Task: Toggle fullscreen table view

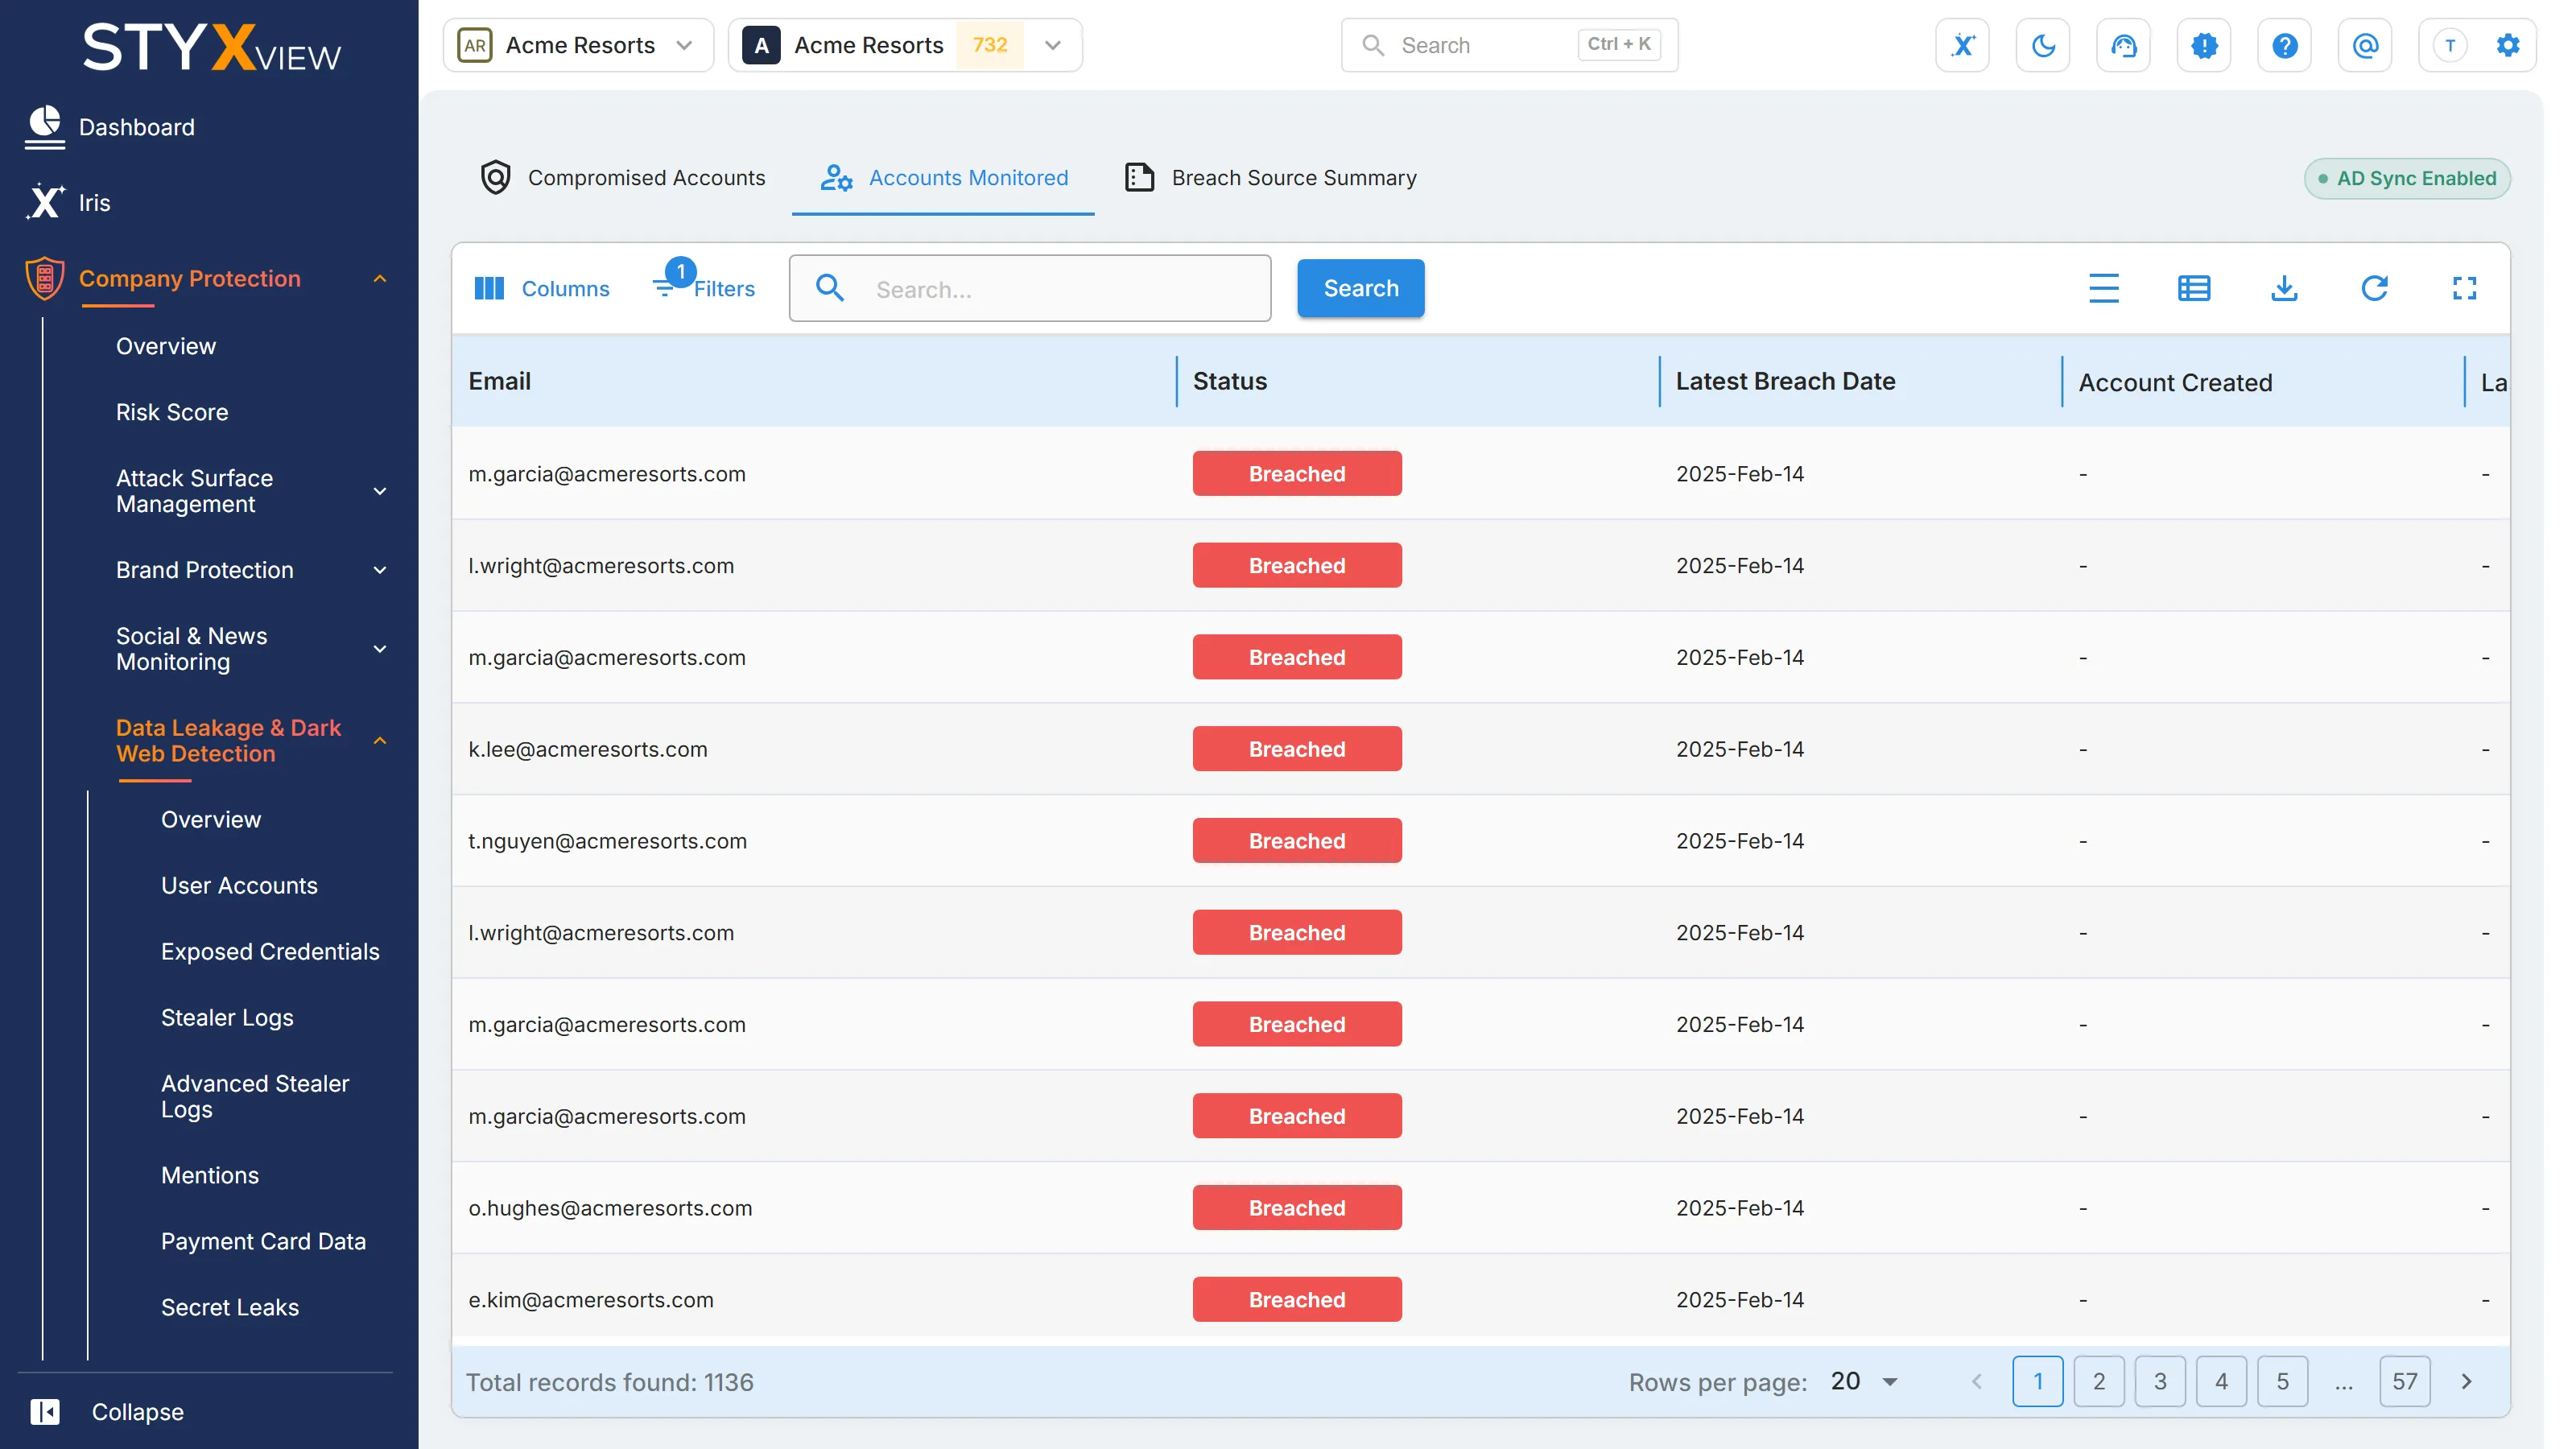Action: point(2464,288)
